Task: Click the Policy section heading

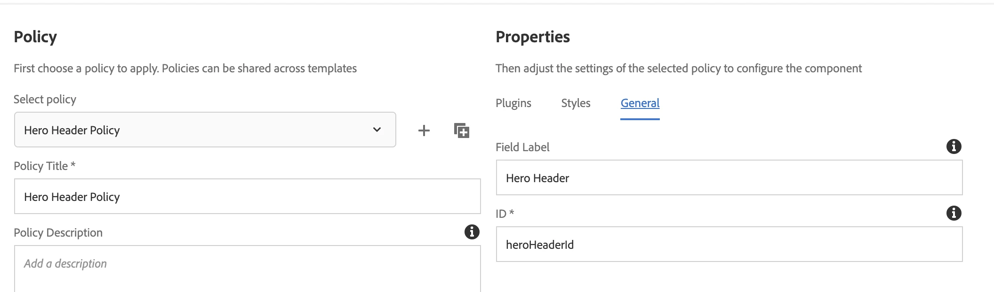Action: (x=35, y=37)
